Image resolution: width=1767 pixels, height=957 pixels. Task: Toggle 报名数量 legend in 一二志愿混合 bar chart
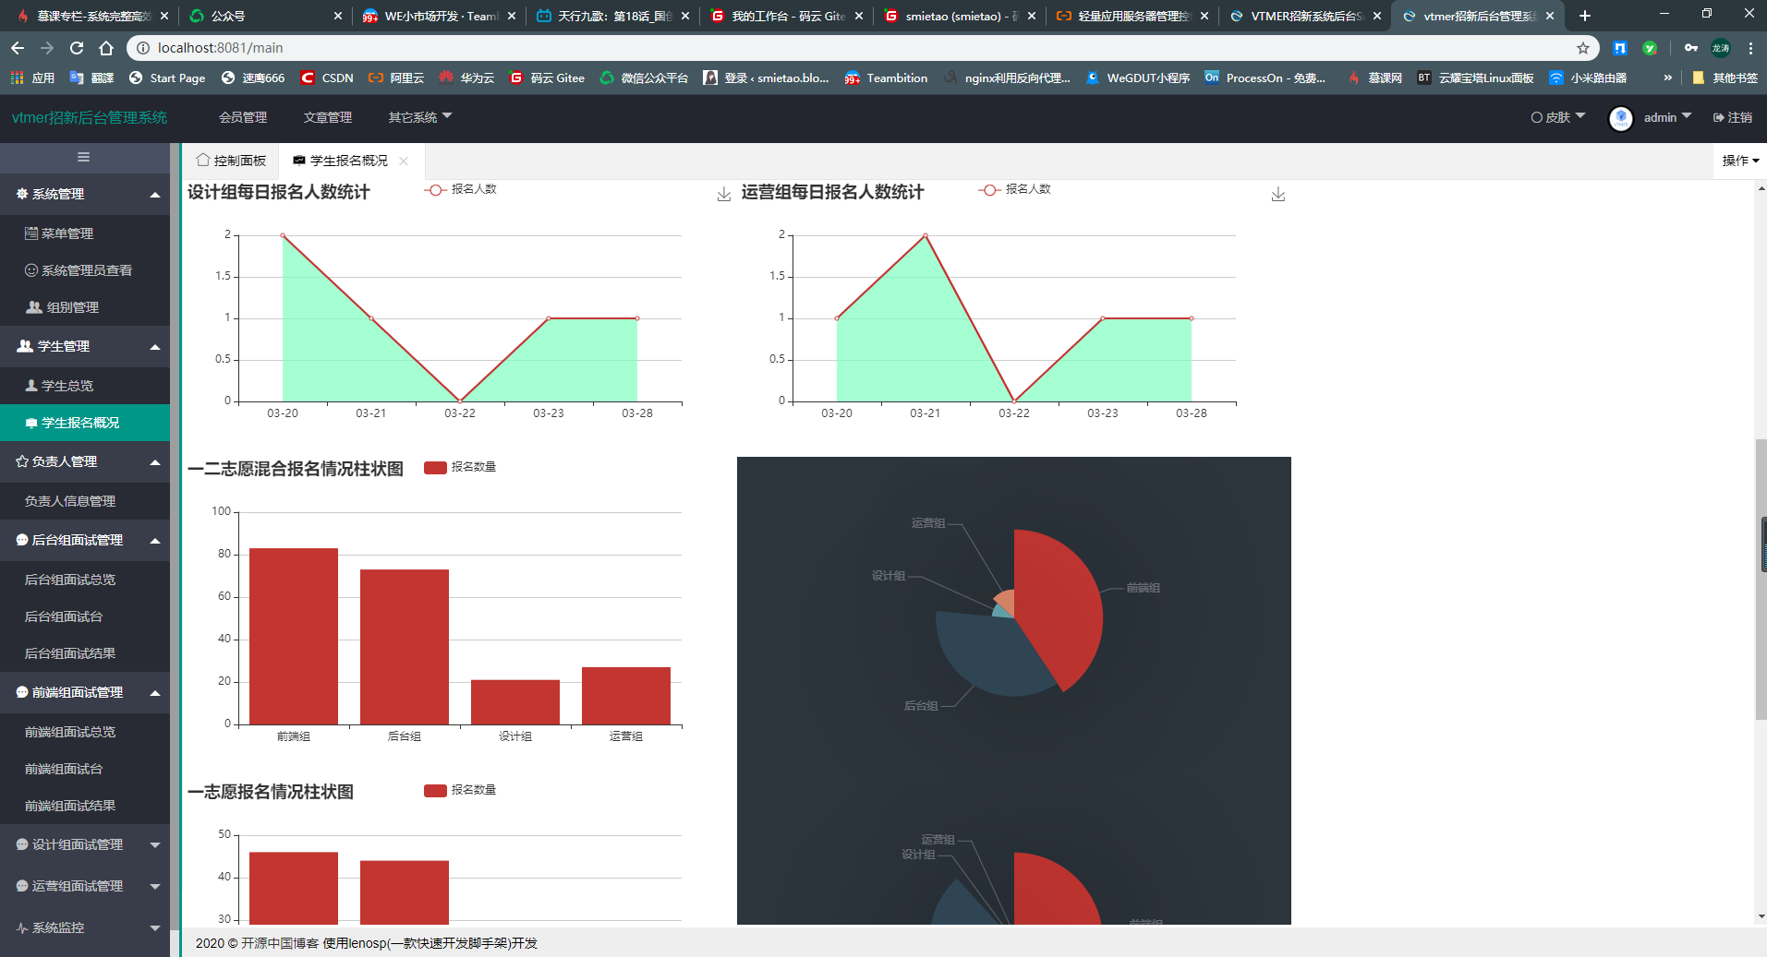click(460, 467)
